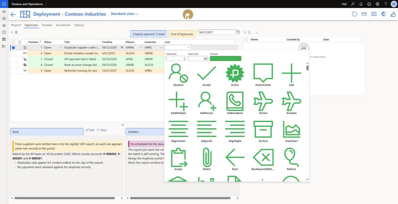The image size is (398, 204).
Task: Click the icon picker vertical scrollbar thumb
Action: coord(307,68)
